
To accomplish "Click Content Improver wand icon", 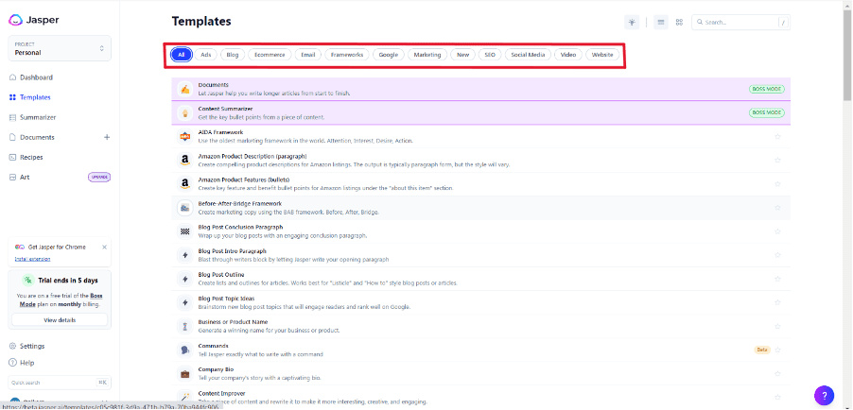I will [185, 398].
